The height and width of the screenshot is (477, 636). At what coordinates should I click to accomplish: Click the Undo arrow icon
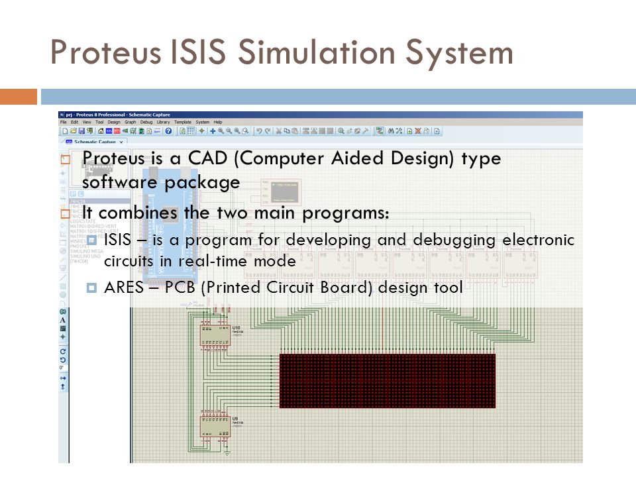[259, 131]
